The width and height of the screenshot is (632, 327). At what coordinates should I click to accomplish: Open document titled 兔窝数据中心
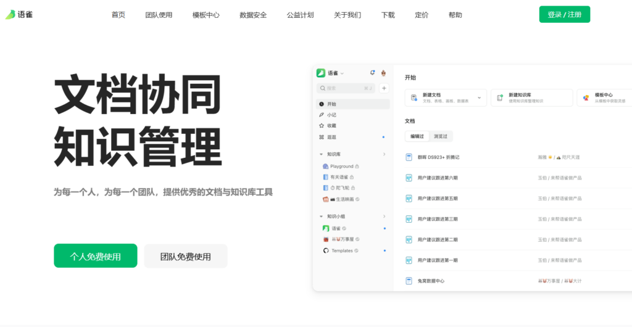point(431,281)
